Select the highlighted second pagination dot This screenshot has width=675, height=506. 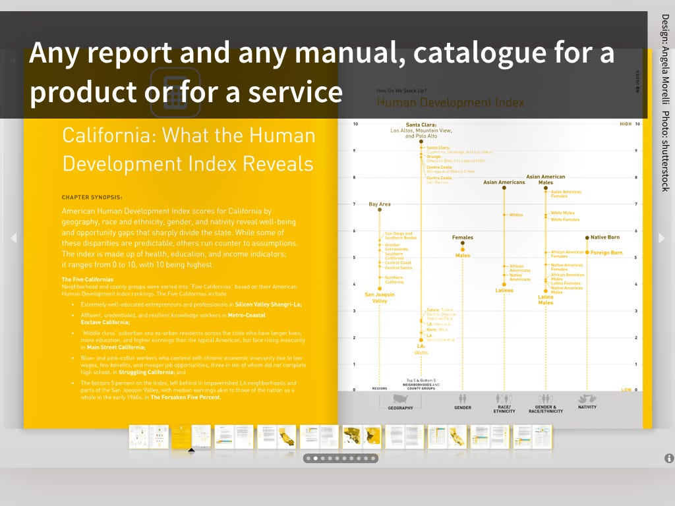pos(316,459)
